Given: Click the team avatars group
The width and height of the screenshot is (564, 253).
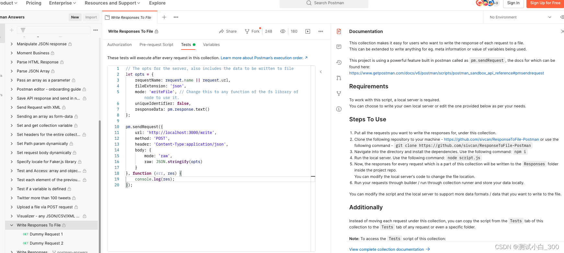Looking at the screenshot, I should tap(487, 3).
